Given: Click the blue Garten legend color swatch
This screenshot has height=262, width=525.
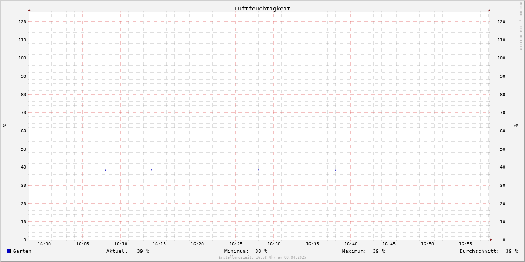Looking at the screenshot, I should click(x=8, y=251).
